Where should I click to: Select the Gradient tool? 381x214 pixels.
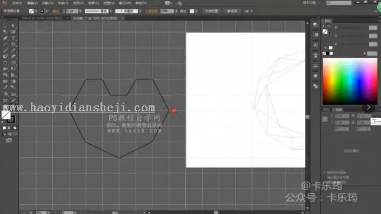(x=13, y=82)
